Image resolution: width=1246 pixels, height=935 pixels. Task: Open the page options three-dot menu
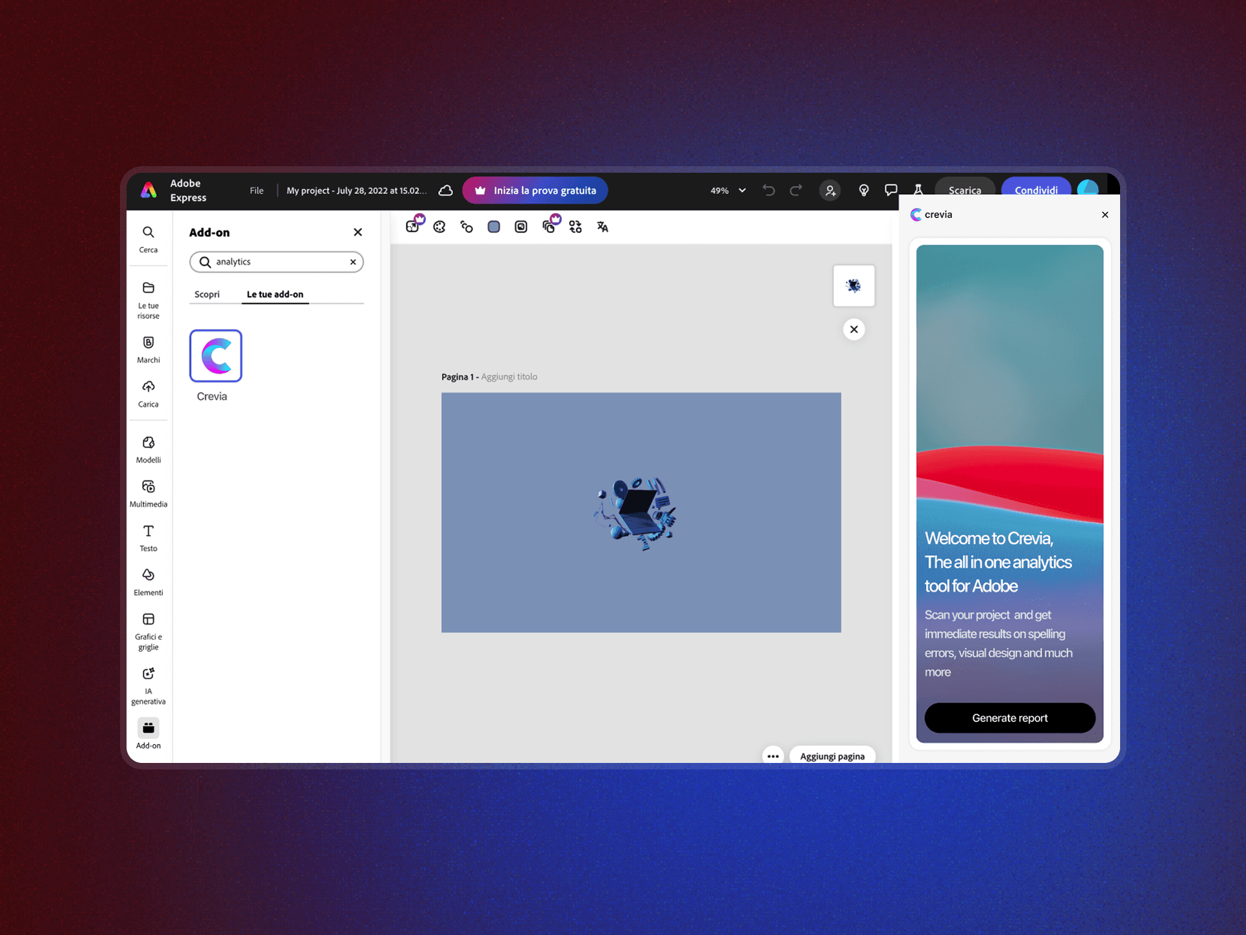click(x=772, y=756)
